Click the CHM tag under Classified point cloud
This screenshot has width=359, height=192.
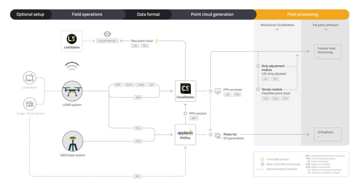click(285, 99)
